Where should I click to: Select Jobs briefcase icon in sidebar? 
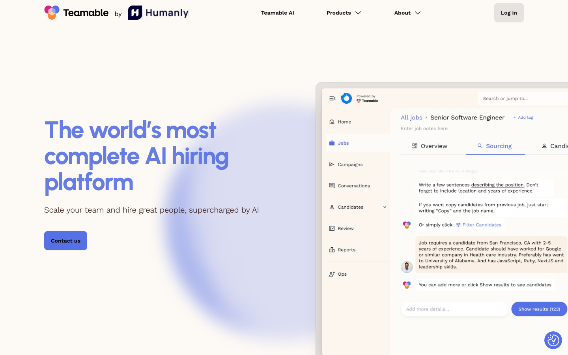pyautogui.click(x=332, y=143)
